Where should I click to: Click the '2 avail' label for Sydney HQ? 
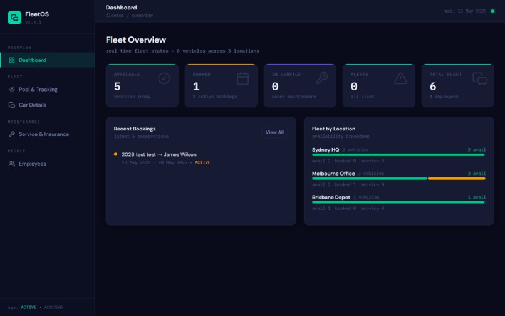coord(476,150)
